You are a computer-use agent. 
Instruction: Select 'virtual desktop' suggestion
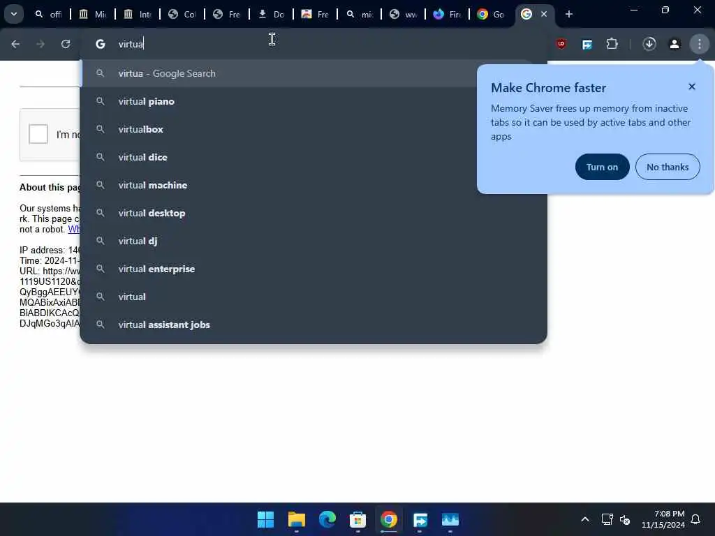314,213
